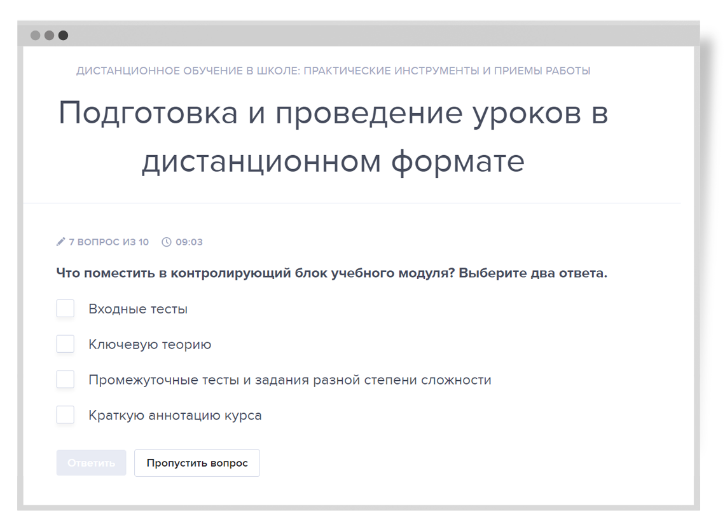The width and height of the screenshot is (725, 520).
Task: Click the clock icon next to timer
Action: 167,242
